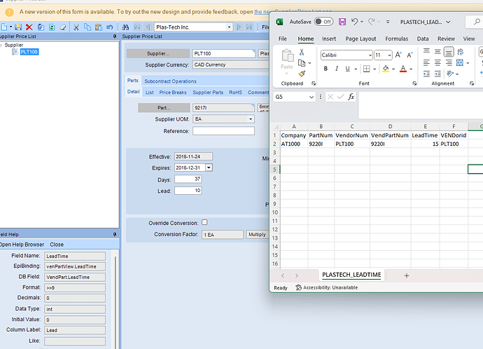This screenshot has width=483, height=349.
Task: Click the Supplier... button
Action: (x=157, y=53)
